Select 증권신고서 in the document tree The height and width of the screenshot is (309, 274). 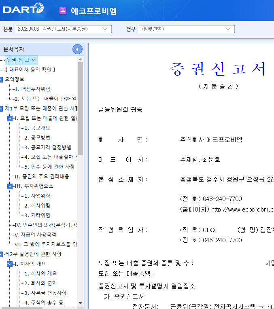(x=21, y=60)
